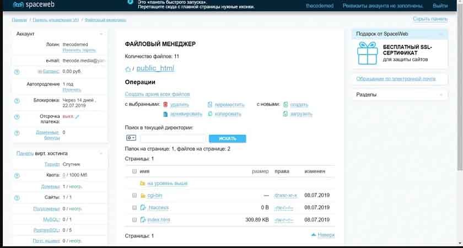Click the Тариф link

pyautogui.click(x=52, y=164)
